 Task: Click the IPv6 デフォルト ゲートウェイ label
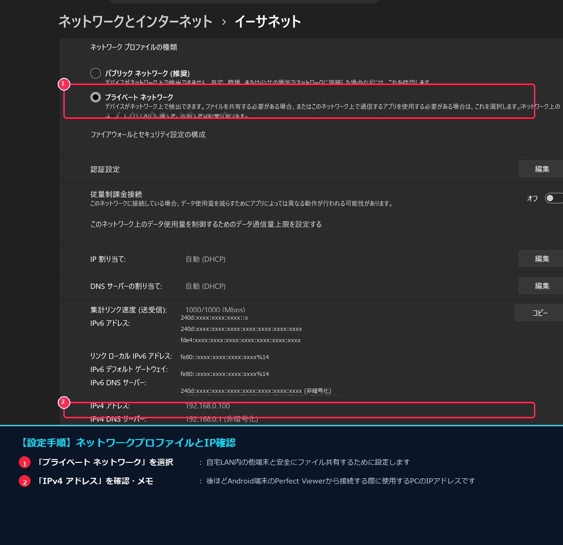(x=129, y=369)
